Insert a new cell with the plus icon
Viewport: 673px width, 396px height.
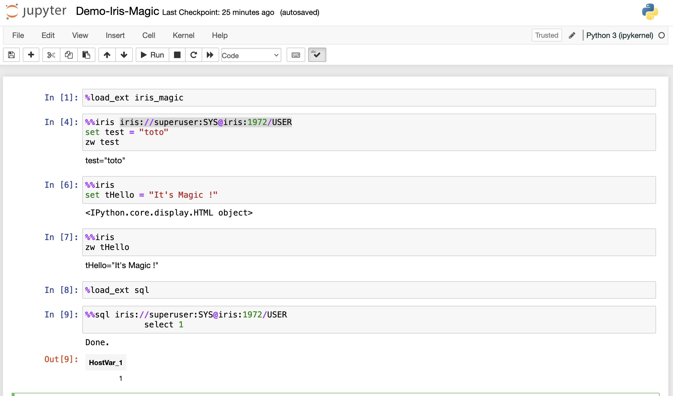click(31, 55)
